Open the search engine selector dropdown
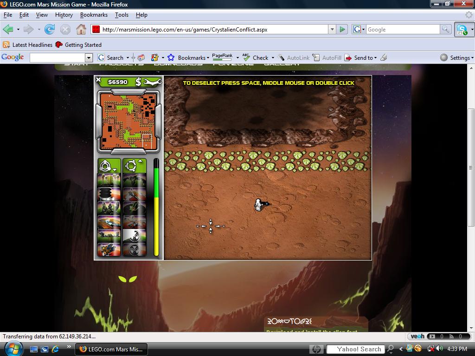 click(x=359, y=29)
